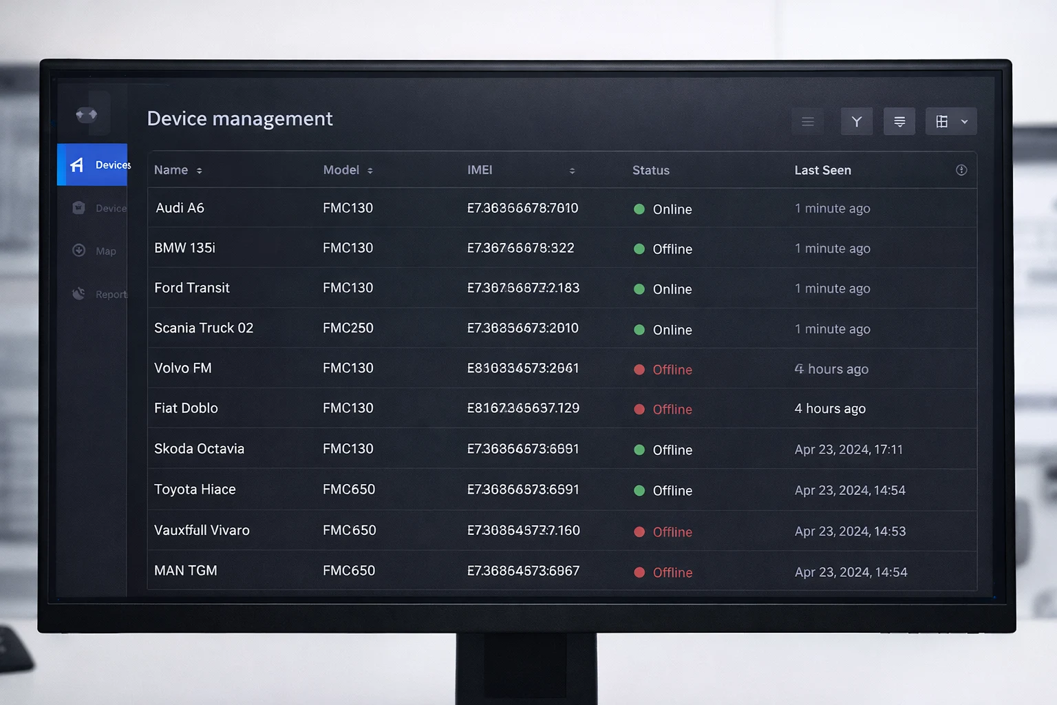
Task: Toggle sort arrows on Name column
Action: (x=200, y=171)
